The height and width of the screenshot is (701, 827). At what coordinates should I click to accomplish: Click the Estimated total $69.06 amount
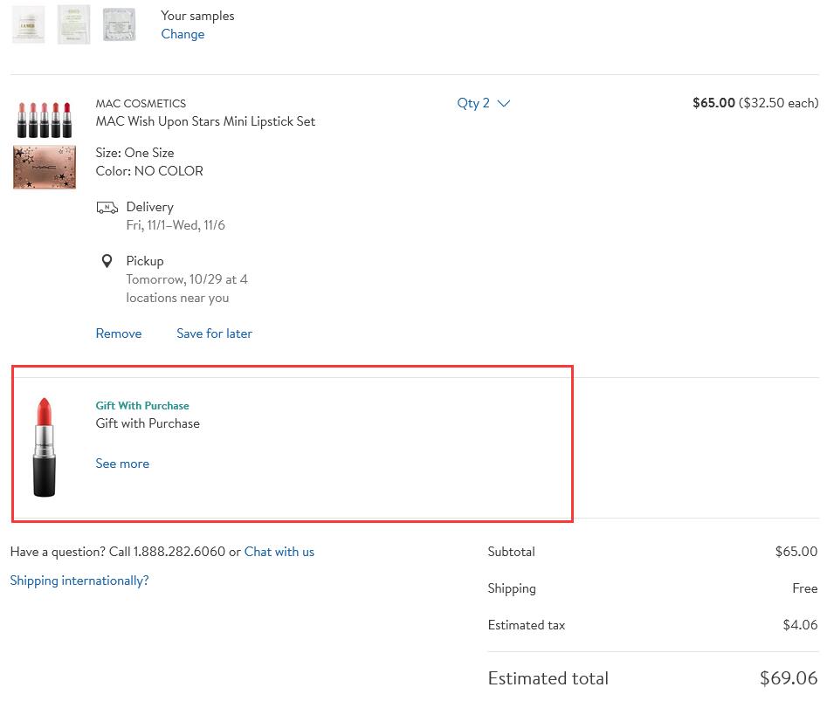coord(789,678)
